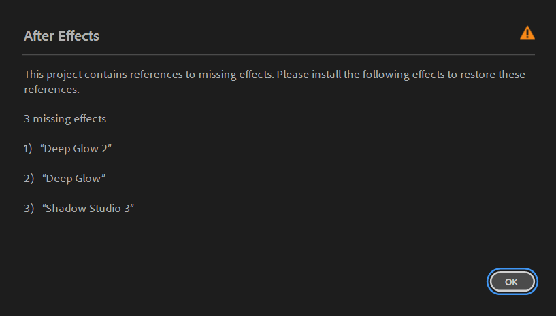Click the digit "2" after "Deep Glow"
This screenshot has height=316, width=556.
(x=104, y=148)
